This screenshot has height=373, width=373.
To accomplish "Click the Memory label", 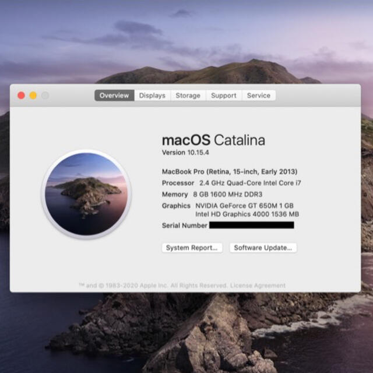I will click(175, 194).
